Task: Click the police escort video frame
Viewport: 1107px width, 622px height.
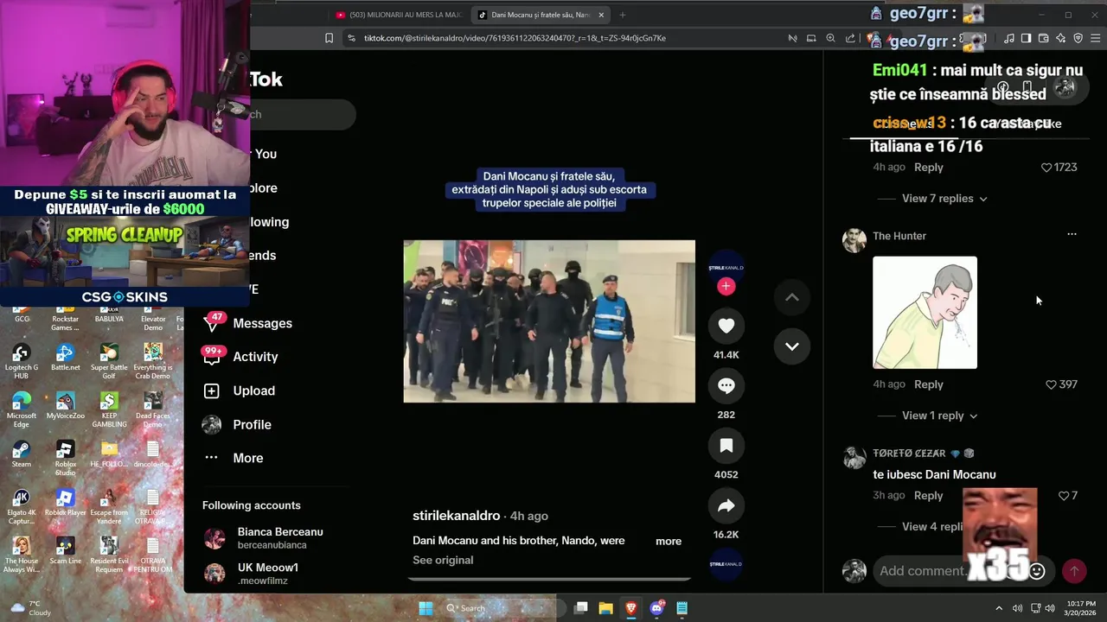Action: pos(549,321)
